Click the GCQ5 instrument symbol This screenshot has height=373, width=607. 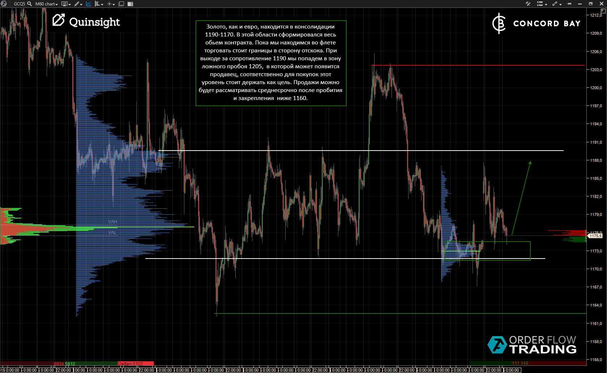tap(20, 4)
